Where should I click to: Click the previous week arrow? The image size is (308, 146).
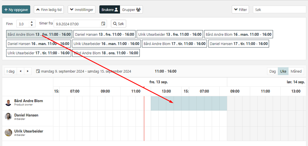(x=21, y=71)
